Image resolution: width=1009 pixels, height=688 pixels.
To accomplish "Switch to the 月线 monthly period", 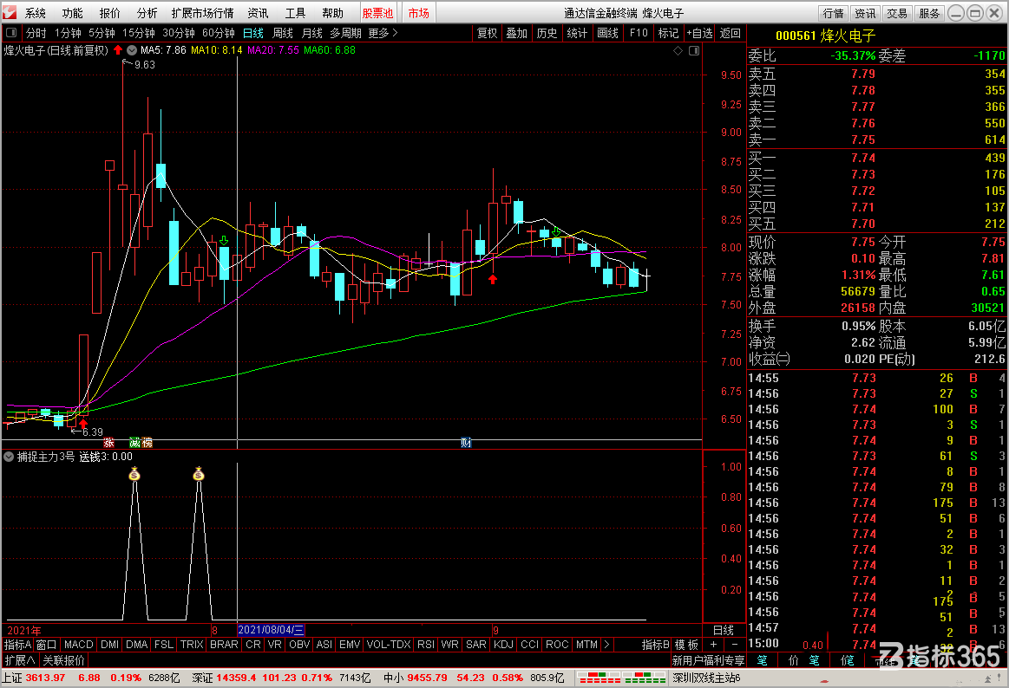I will [312, 33].
